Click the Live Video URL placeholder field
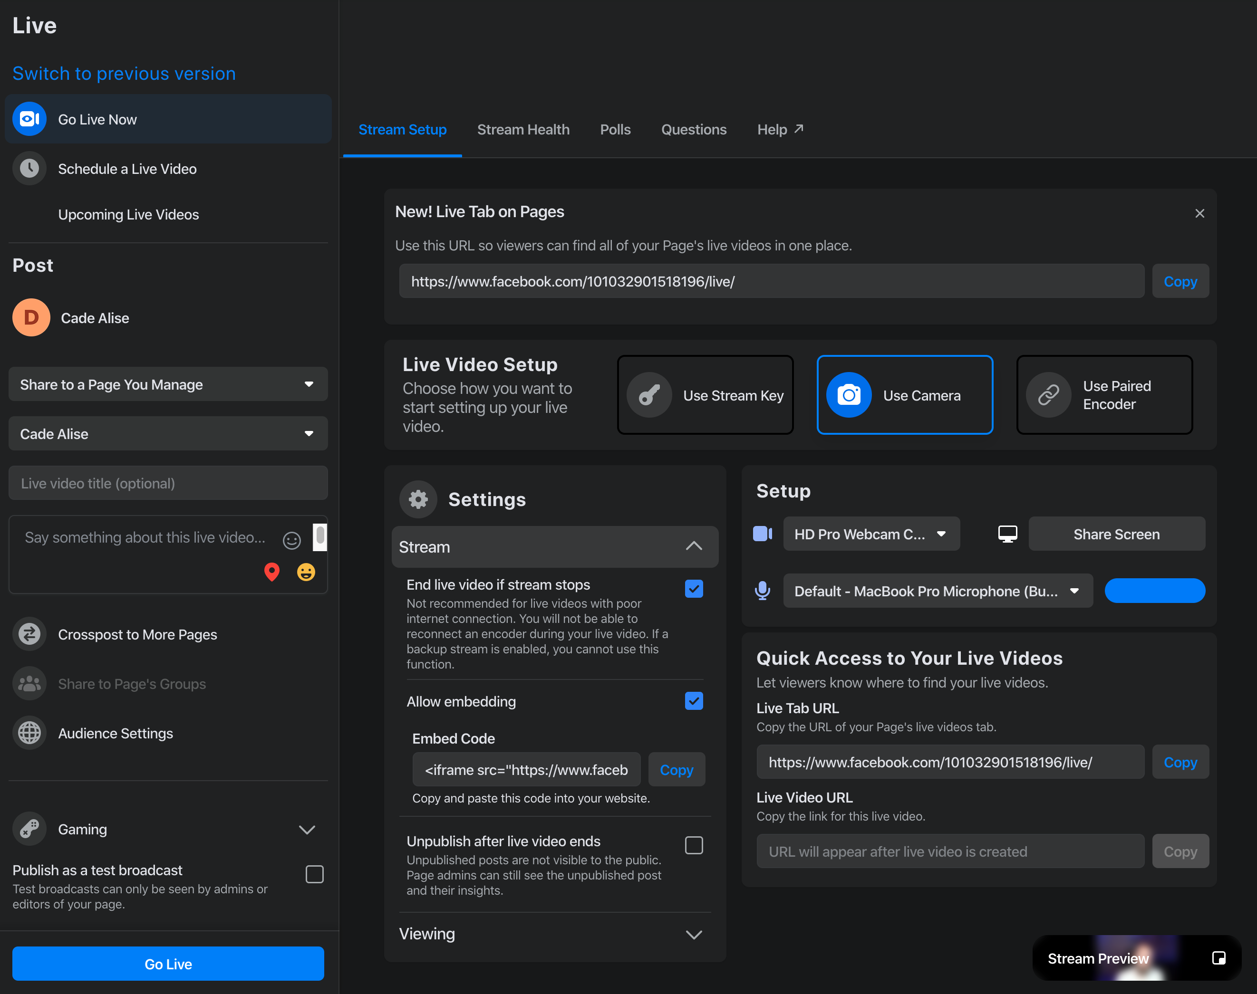The image size is (1257, 994). click(950, 852)
